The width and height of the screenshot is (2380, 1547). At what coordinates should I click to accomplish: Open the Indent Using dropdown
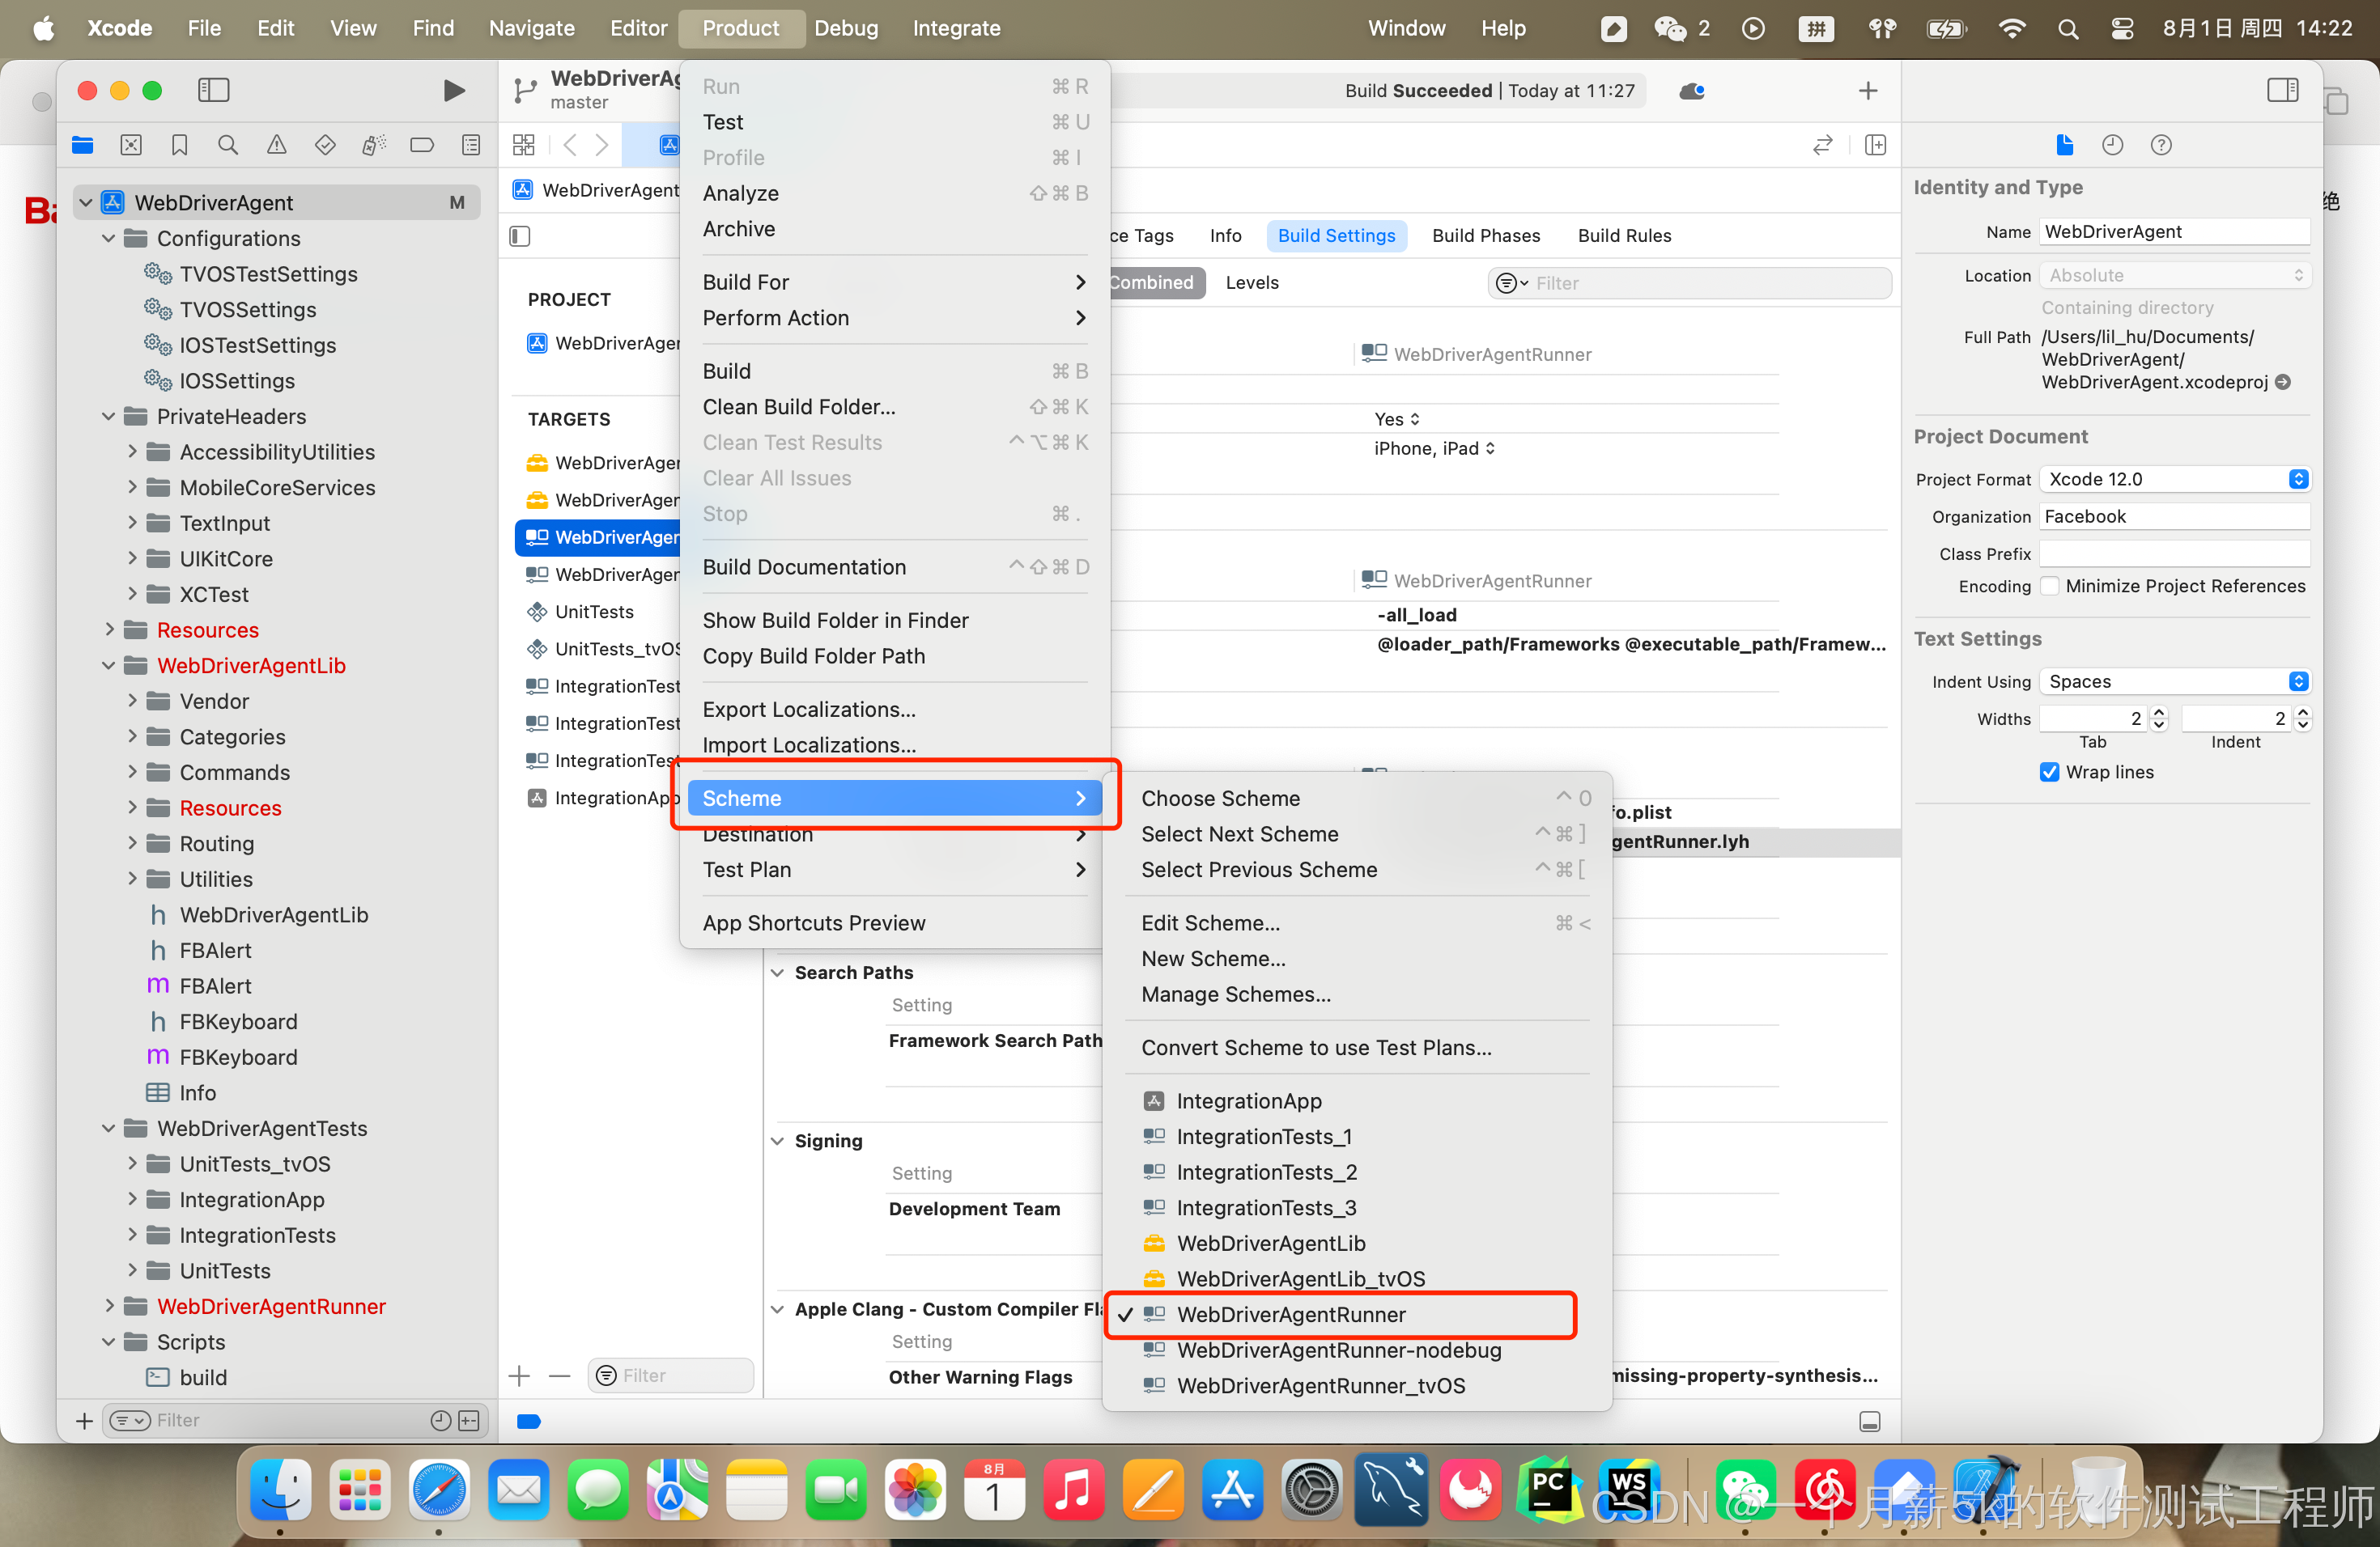(x=2174, y=680)
